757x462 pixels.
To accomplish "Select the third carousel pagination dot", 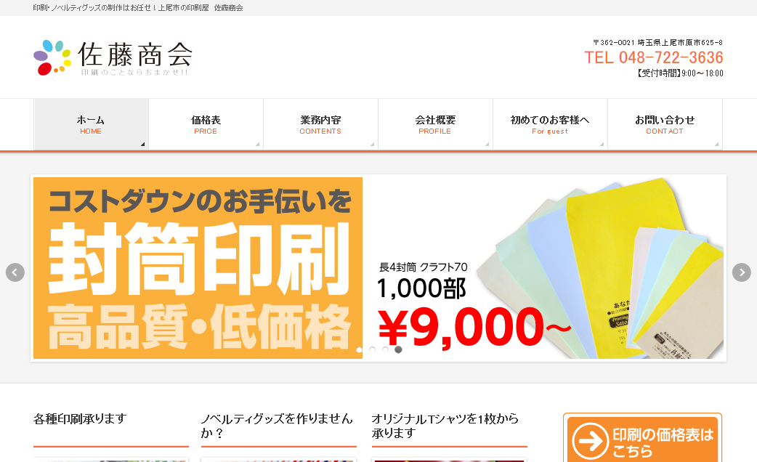I will click(385, 349).
